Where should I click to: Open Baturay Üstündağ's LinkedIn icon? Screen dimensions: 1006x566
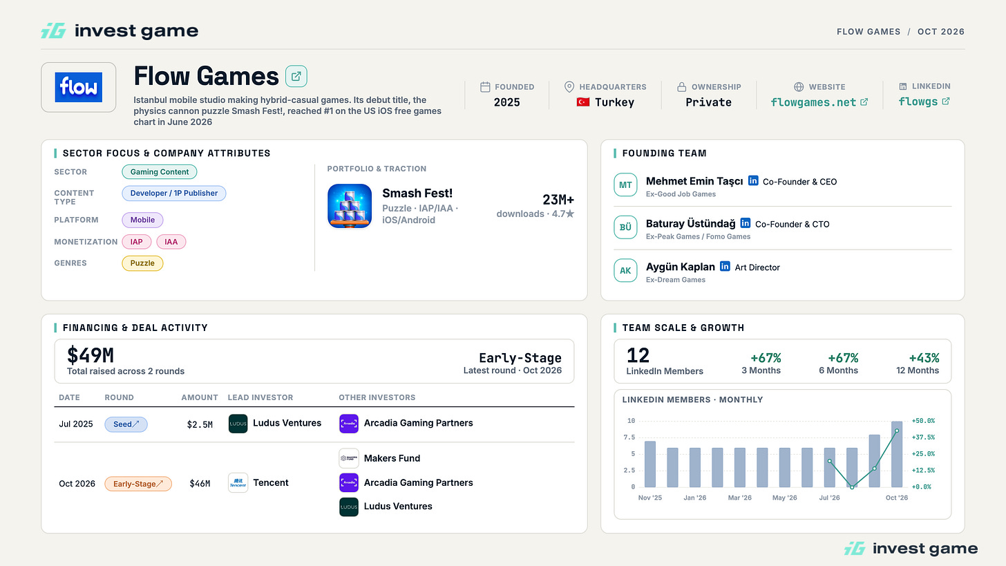point(746,223)
